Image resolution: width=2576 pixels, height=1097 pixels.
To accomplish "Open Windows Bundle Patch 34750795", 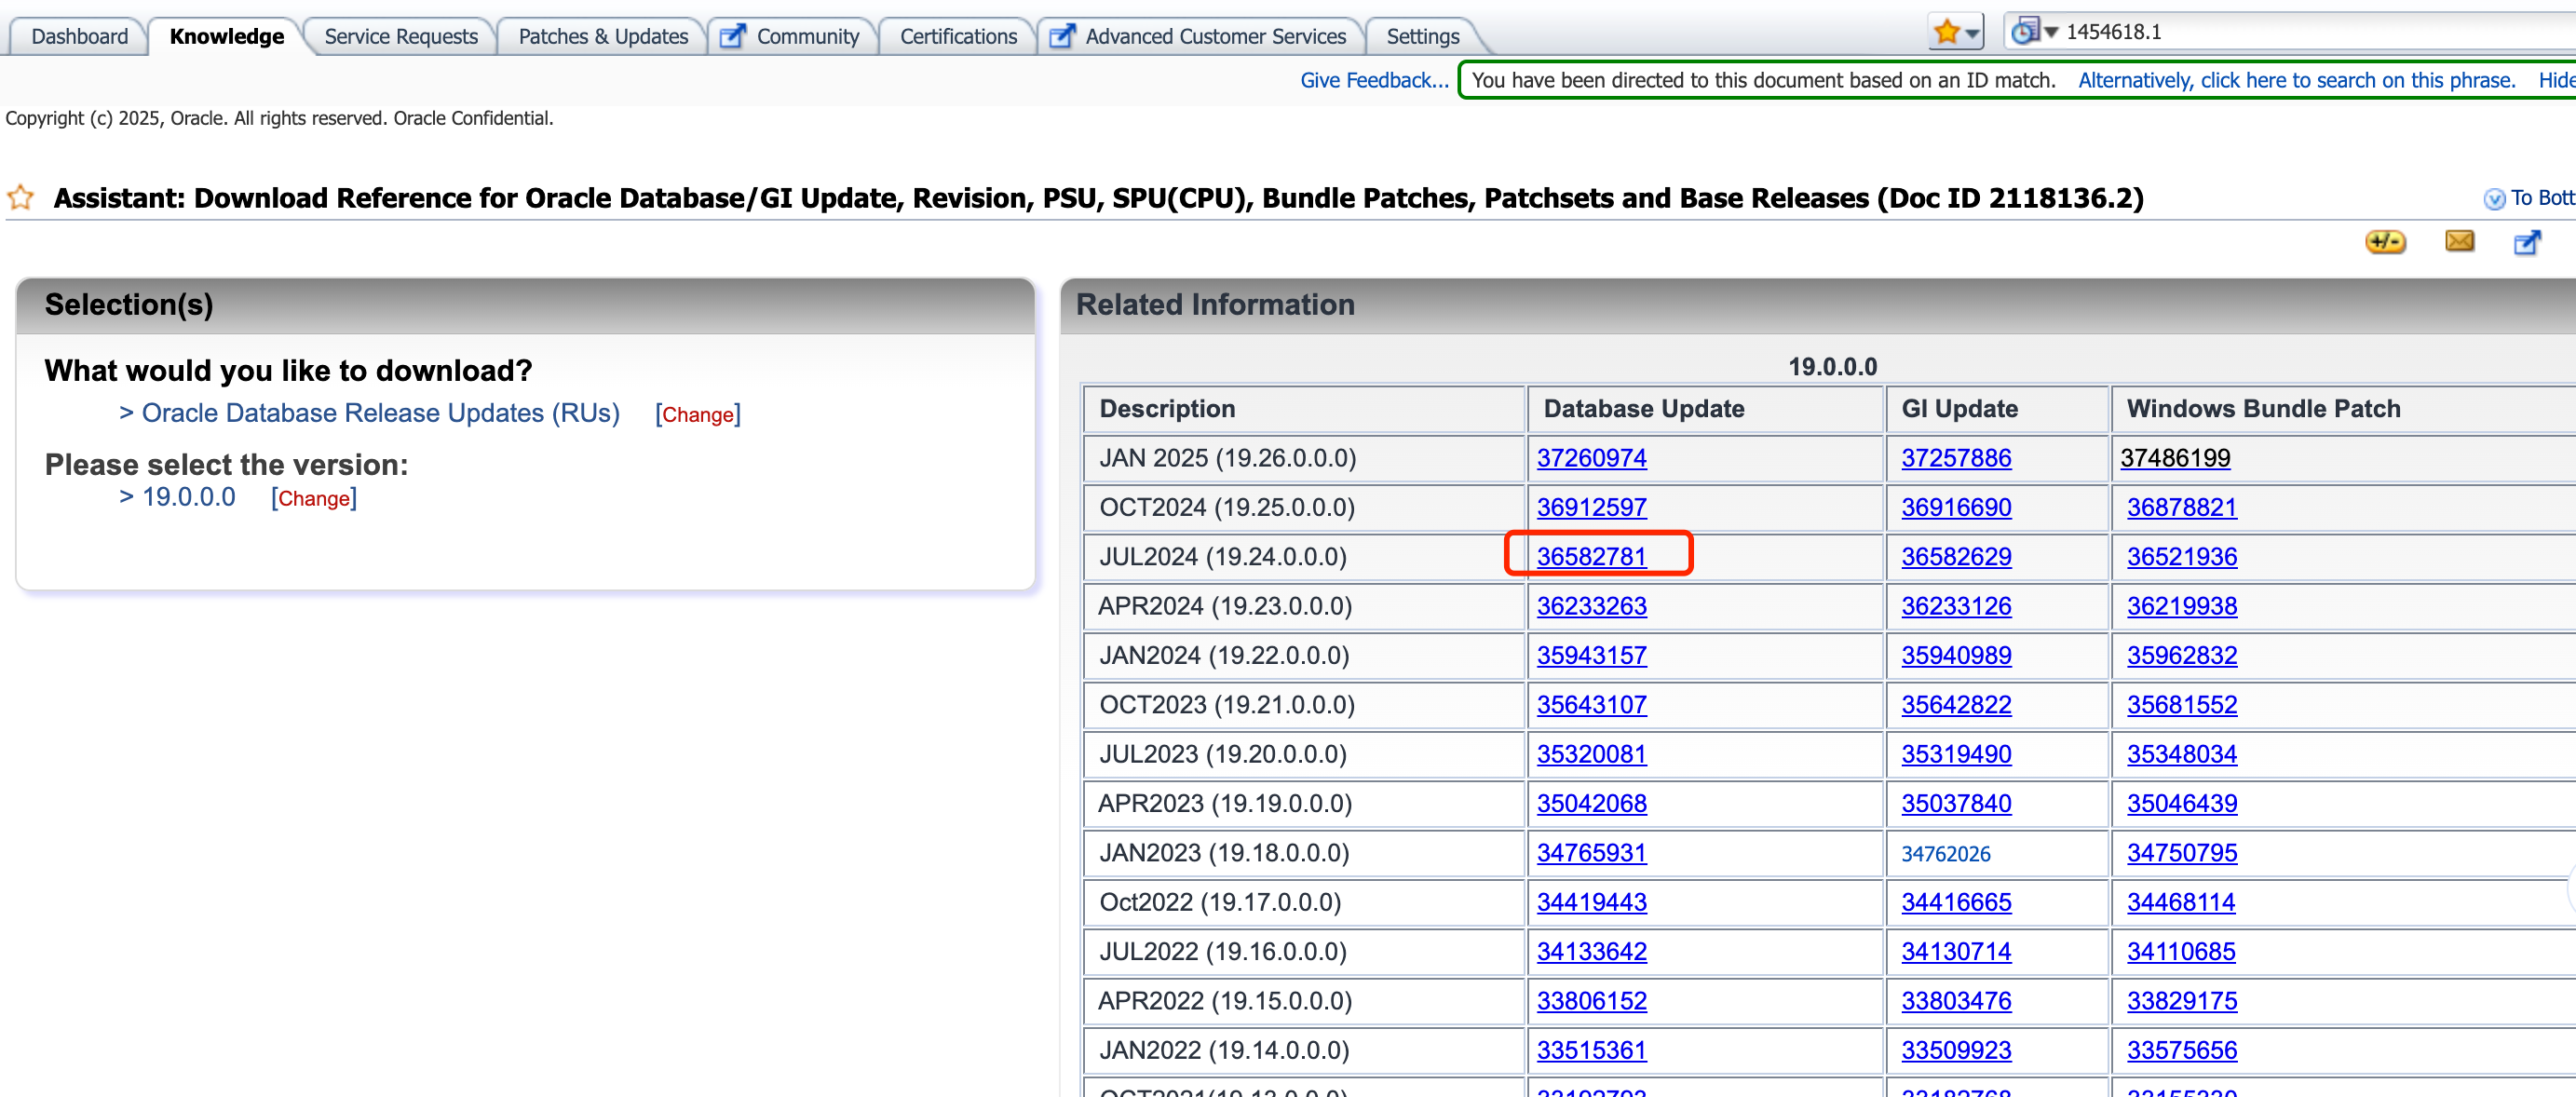I will coord(2181,853).
